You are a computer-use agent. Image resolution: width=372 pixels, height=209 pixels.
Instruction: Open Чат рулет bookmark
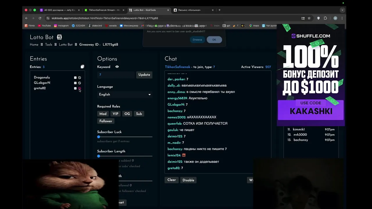269,26
